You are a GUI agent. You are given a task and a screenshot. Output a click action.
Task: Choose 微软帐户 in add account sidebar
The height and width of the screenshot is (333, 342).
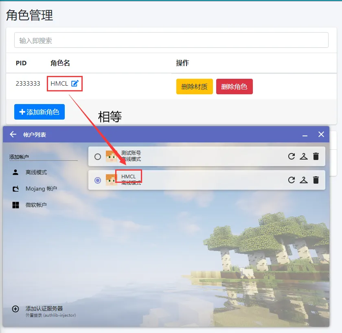coord(36,205)
